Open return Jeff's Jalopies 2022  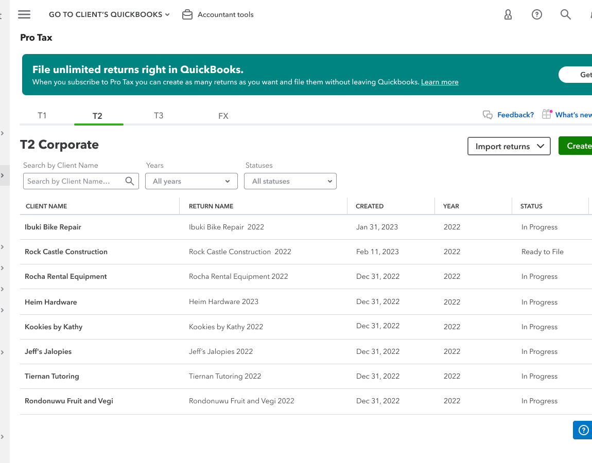pyautogui.click(x=221, y=351)
